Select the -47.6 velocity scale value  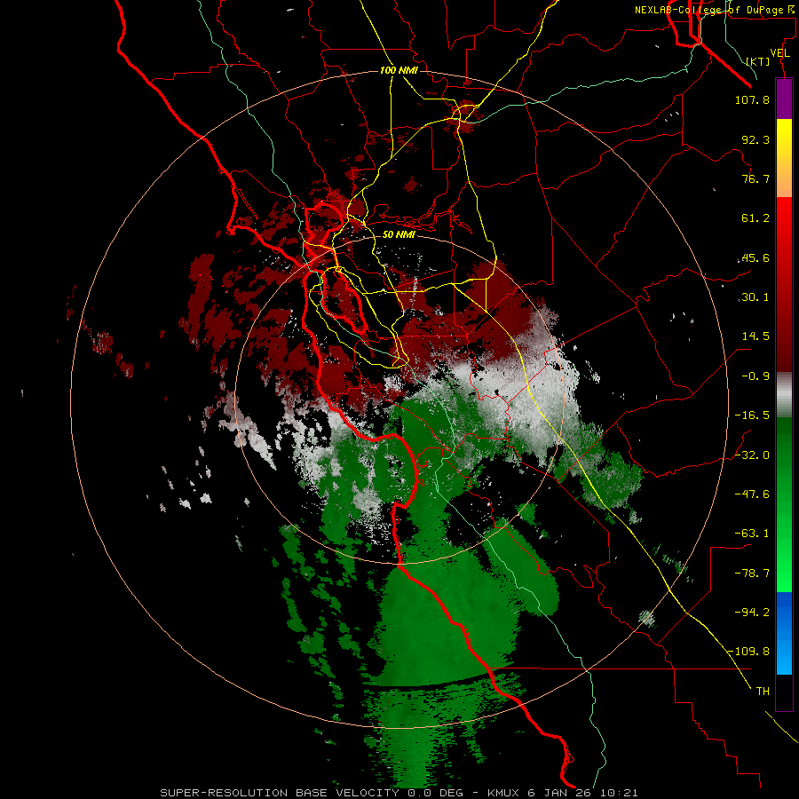752,494
